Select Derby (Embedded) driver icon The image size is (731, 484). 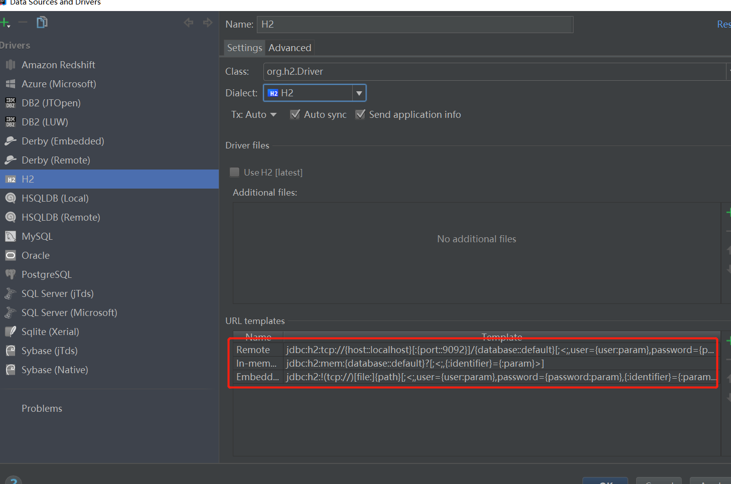(11, 141)
